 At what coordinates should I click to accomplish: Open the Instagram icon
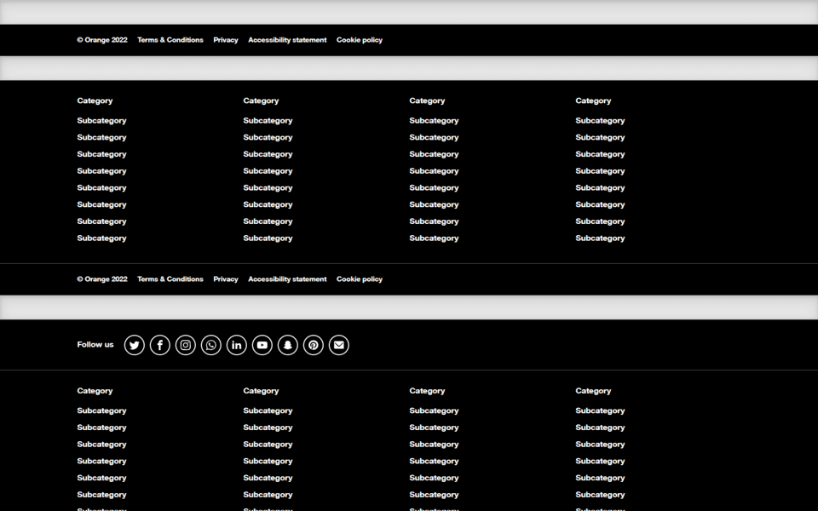coord(185,345)
